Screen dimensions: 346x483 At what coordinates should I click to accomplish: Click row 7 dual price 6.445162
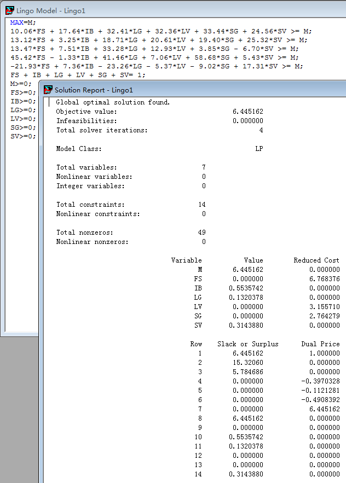(325, 409)
